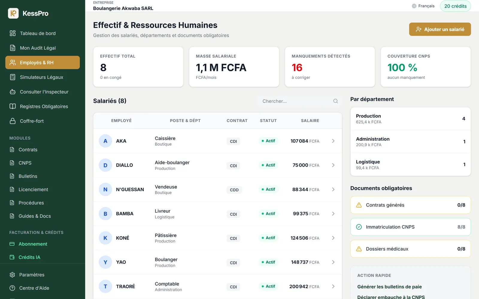Select the TRAORÉ avatar letter T

[105, 286]
